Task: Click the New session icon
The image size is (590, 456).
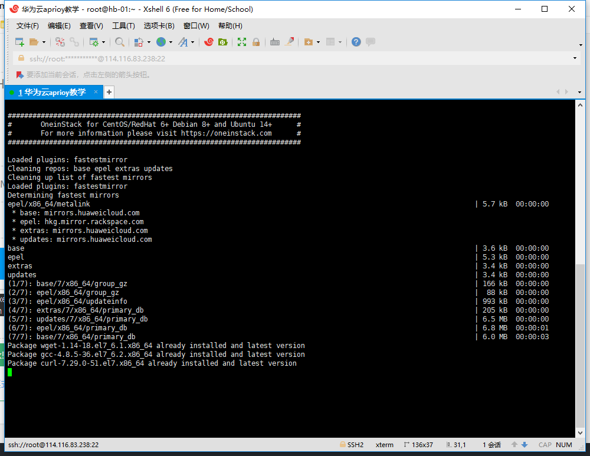Action: 19,42
